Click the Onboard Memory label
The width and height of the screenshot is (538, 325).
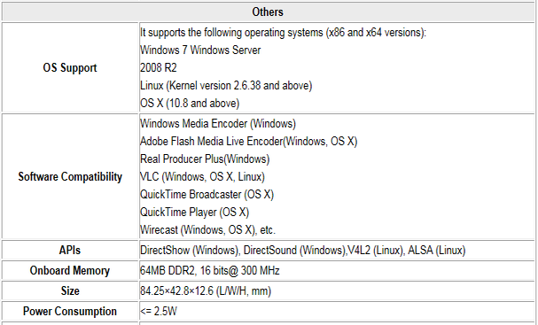[70, 270]
